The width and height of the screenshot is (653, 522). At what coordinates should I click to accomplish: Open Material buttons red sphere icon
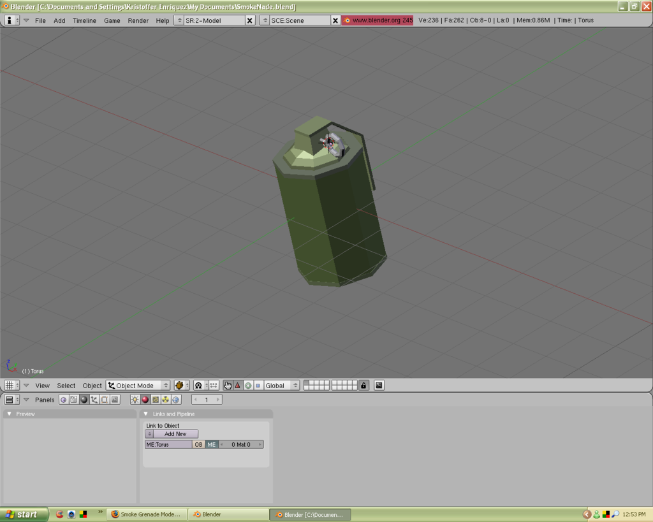[145, 400]
